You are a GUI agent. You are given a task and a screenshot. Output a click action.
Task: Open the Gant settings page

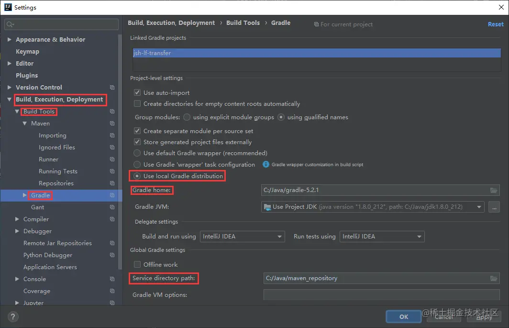(x=37, y=207)
